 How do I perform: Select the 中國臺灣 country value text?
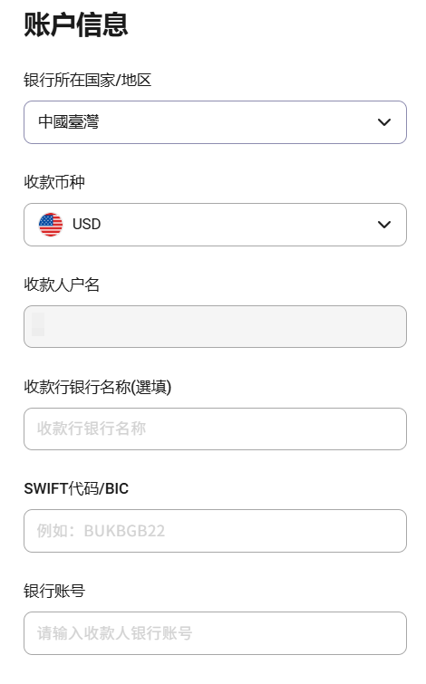69,121
